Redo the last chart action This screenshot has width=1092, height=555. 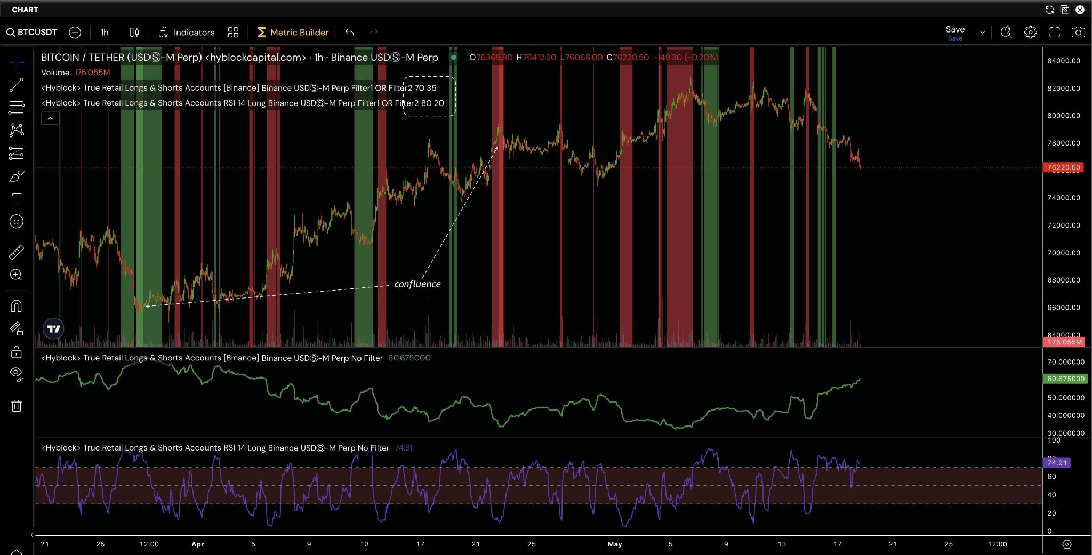click(374, 33)
